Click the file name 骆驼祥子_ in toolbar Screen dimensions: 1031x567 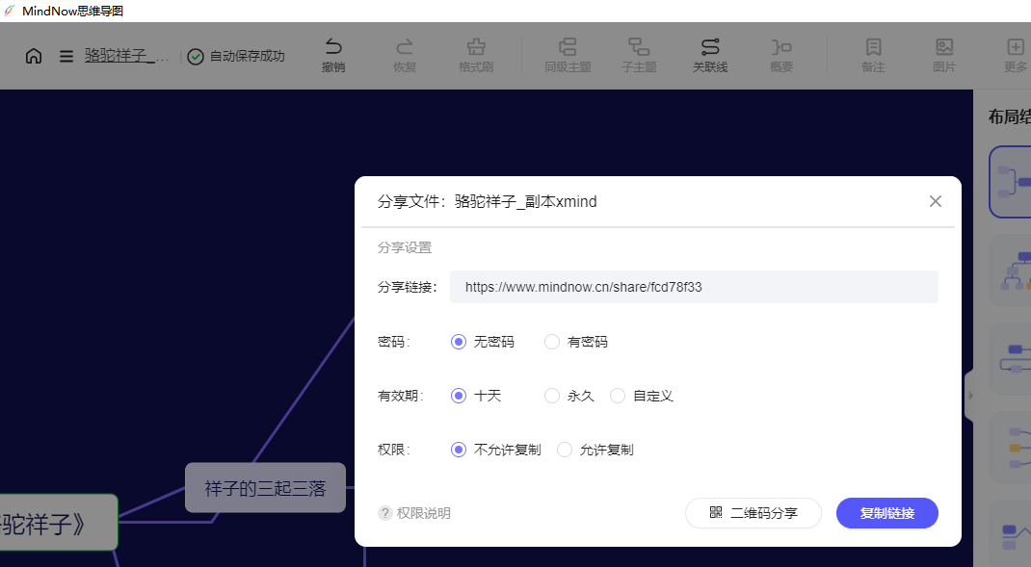point(125,56)
